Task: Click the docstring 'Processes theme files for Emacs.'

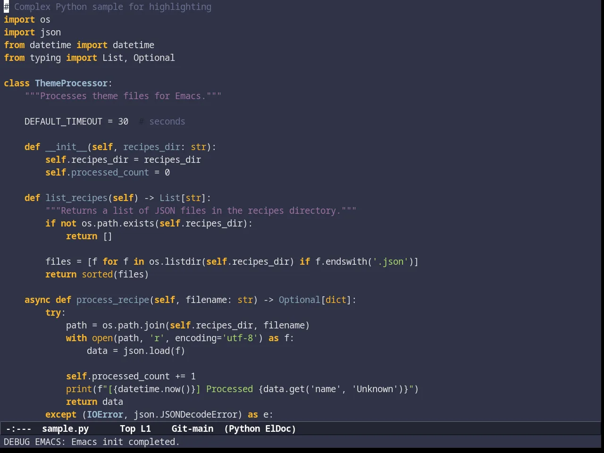Action: coord(123,96)
